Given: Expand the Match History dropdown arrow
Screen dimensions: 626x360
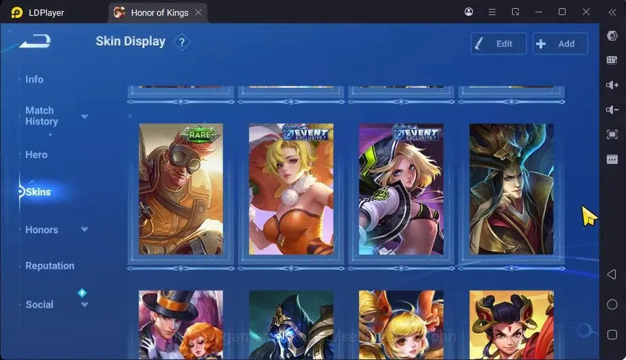Looking at the screenshot, I should pos(84,117).
